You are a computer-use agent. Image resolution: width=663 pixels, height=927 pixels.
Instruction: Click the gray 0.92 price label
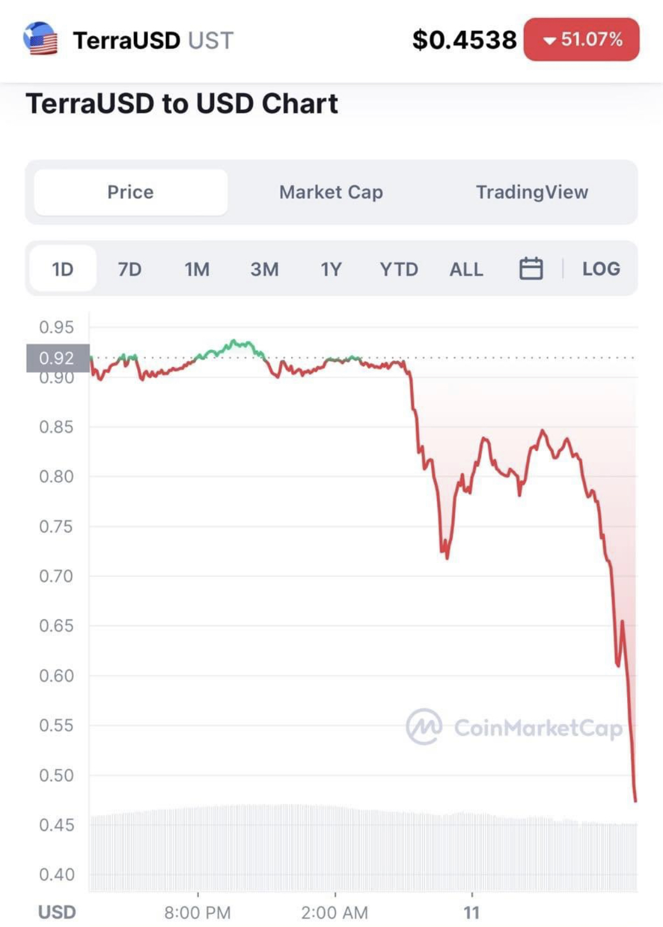click(x=58, y=358)
